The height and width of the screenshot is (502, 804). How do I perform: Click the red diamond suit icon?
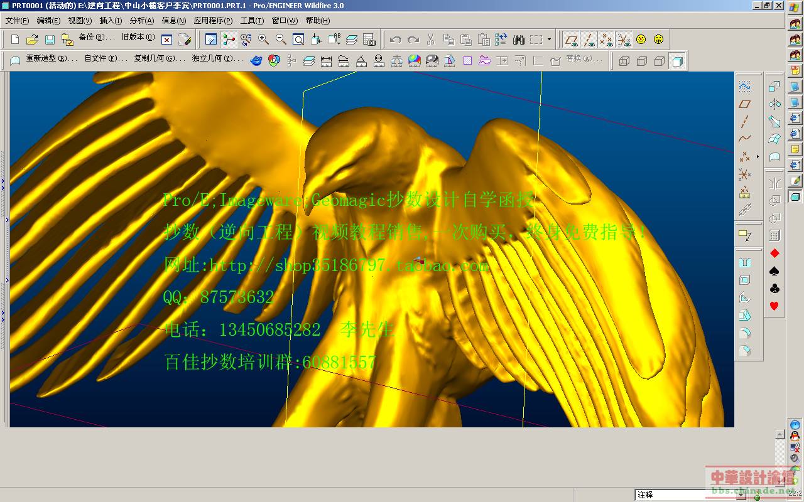pos(774,254)
